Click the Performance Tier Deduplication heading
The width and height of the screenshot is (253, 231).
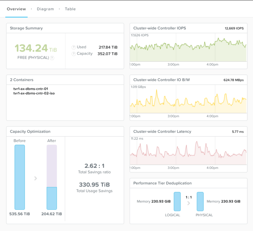click(x=162, y=183)
